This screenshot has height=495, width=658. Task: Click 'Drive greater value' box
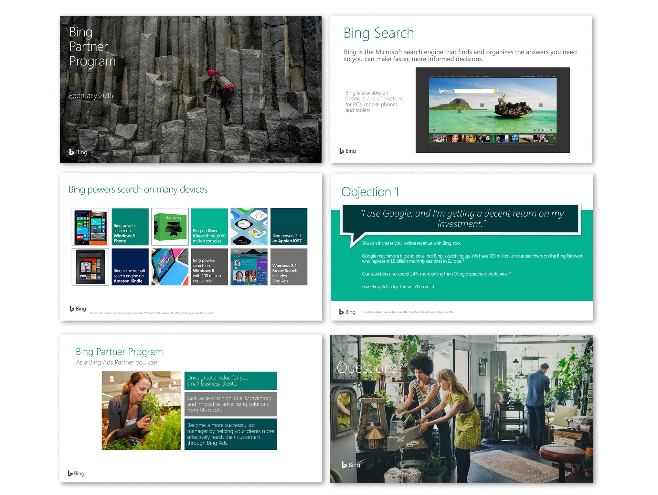tap(231, 381)
